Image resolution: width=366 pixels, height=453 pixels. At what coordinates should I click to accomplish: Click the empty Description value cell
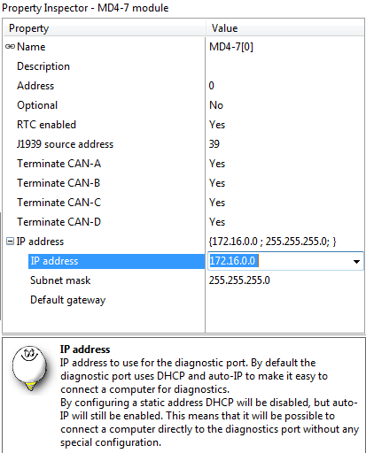[284, 66]
